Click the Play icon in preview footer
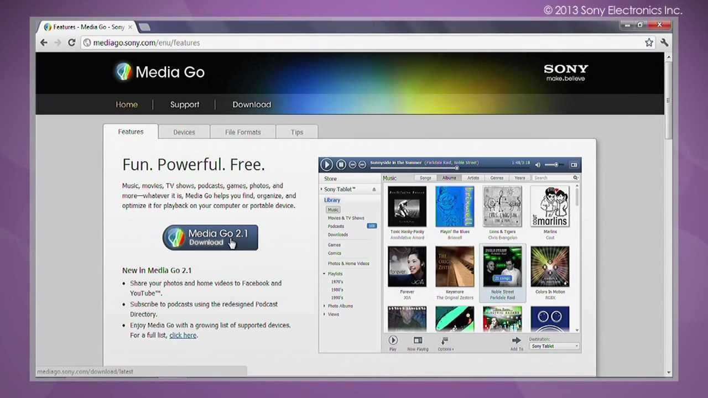Screen dimensions: 708x398 pyautogui.click(x=393, y=341)
